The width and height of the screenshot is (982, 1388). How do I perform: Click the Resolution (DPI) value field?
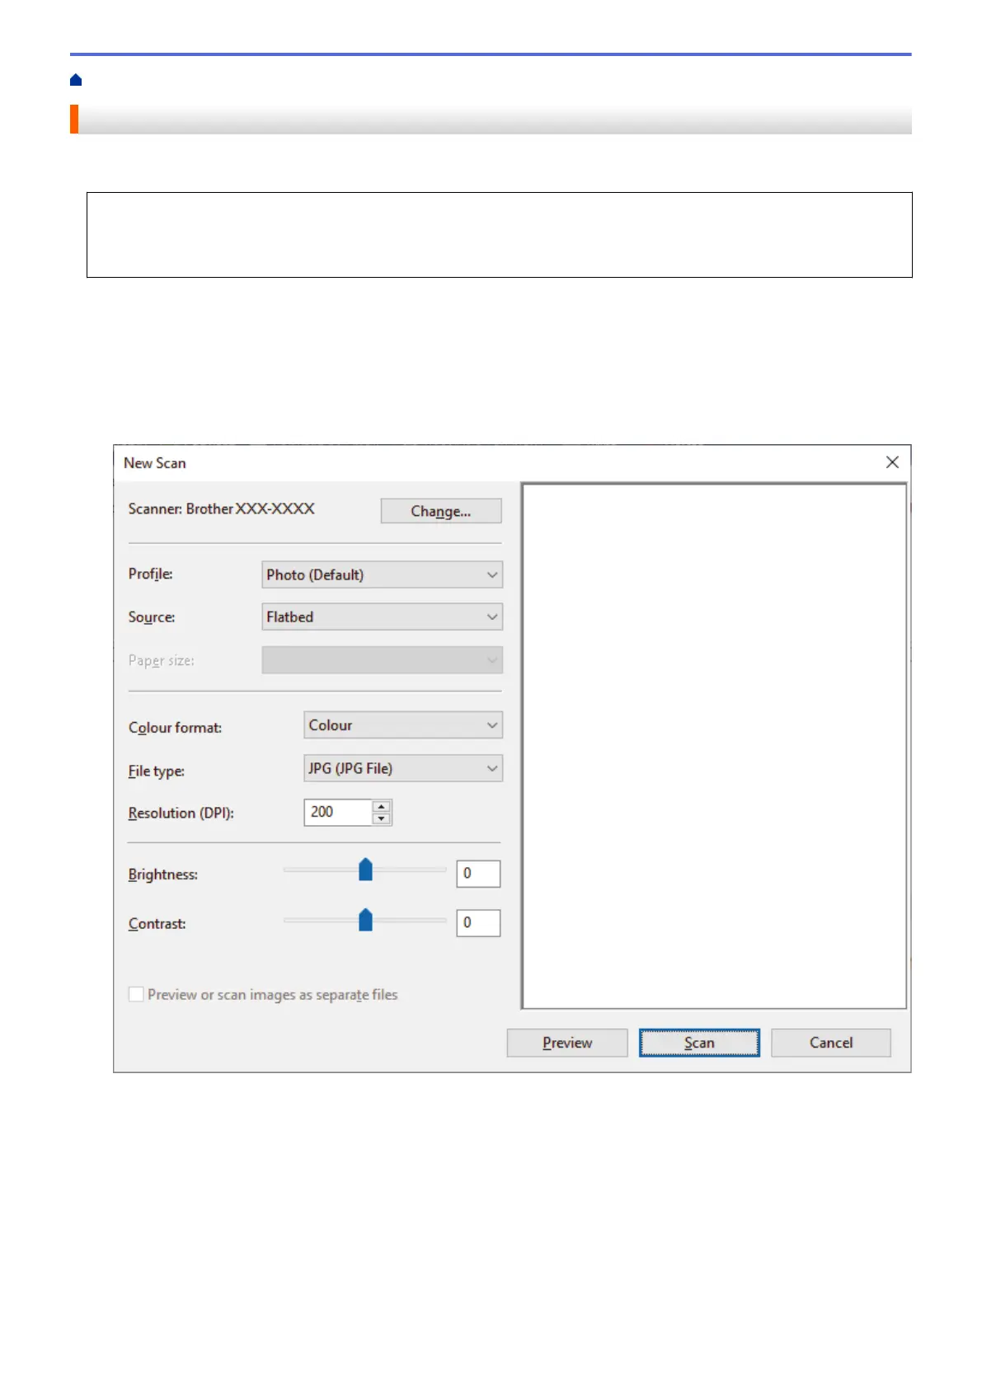click(338, 813)
